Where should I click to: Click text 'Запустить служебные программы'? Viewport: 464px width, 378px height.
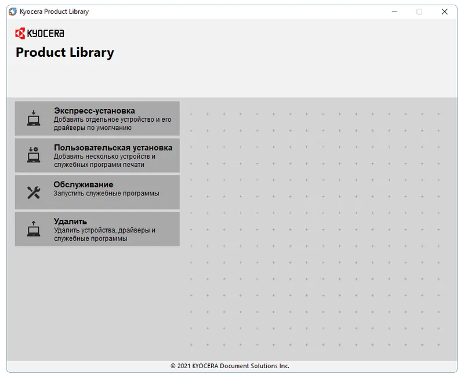tap(106, 194)
